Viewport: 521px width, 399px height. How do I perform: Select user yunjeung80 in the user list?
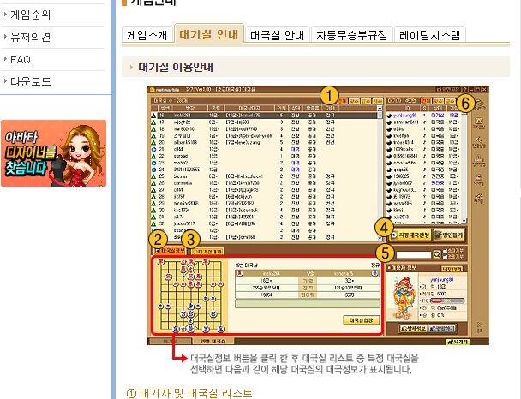(x=423, y=116)
